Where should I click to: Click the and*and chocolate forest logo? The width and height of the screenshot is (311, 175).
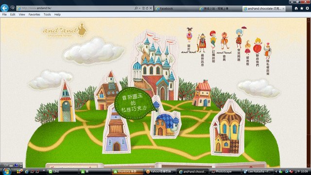coord(65,31)
